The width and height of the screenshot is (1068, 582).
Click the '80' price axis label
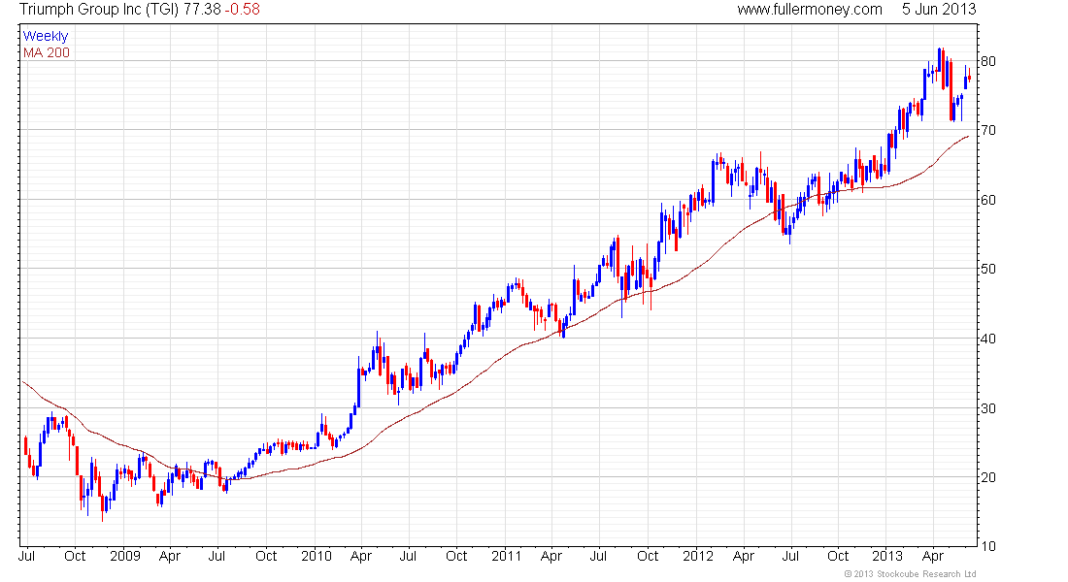[x=987, y=61]
